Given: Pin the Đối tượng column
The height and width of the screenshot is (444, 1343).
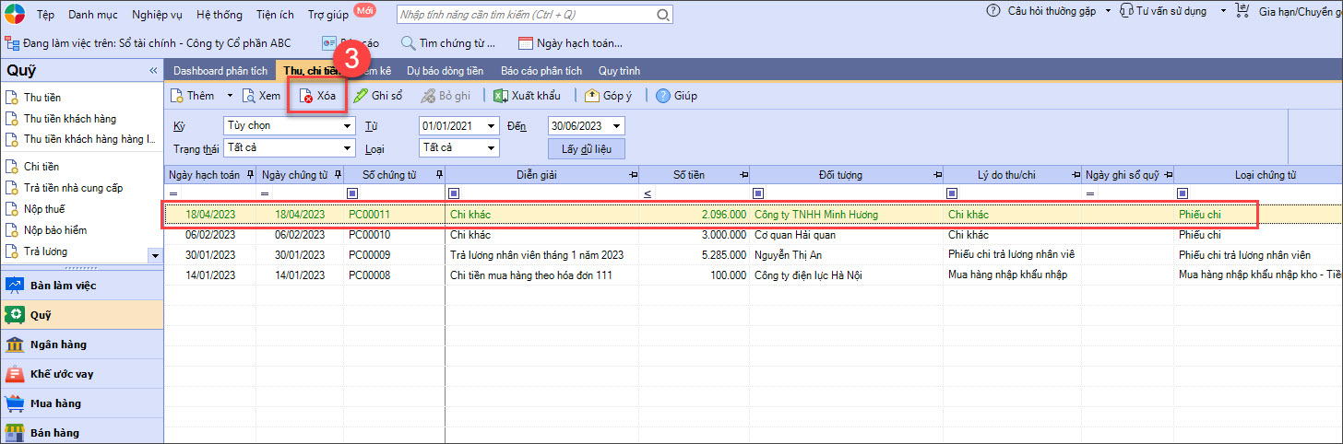Looking at the screenshot, I should [x=937, y=174].
